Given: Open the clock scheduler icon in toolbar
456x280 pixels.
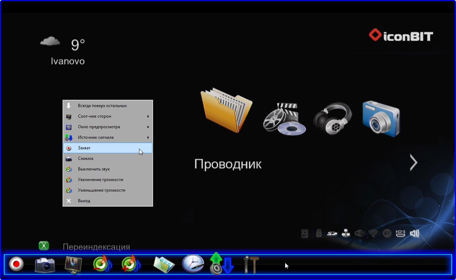Looking at the screenshot, I should 193,263.
